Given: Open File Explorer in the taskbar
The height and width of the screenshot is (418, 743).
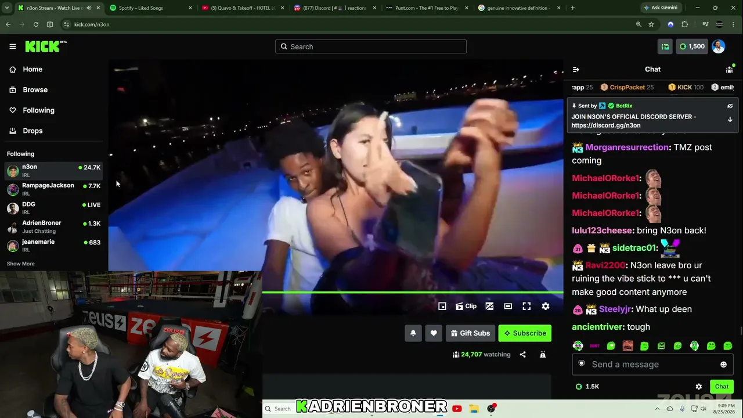Looking at the screenshot, I should [474, 409].
